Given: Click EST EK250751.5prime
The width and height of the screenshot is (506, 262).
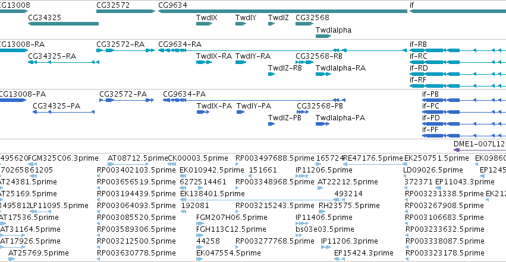Looking at the screenshot, I should 436,158.
